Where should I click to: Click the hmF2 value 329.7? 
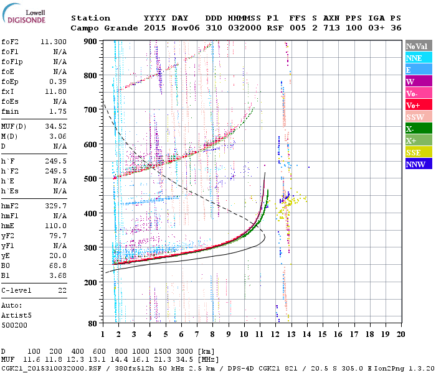click(x=56, y=206)
